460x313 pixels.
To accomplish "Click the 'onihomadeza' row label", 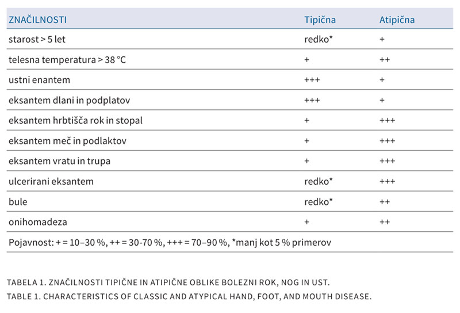I will (38, 222).
